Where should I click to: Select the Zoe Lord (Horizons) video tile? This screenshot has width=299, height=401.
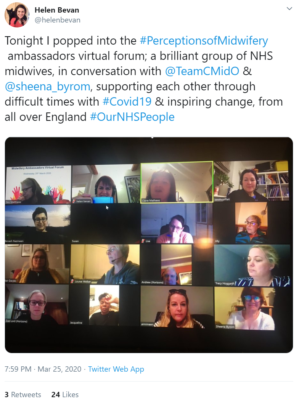point(37,304)
